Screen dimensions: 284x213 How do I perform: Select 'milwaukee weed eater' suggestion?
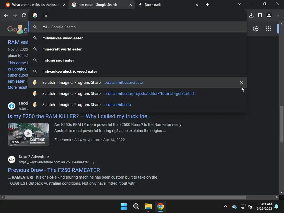coord(138,38)
